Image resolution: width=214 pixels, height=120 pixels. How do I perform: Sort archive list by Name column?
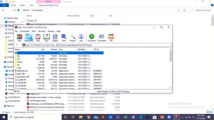click(17, 50)
